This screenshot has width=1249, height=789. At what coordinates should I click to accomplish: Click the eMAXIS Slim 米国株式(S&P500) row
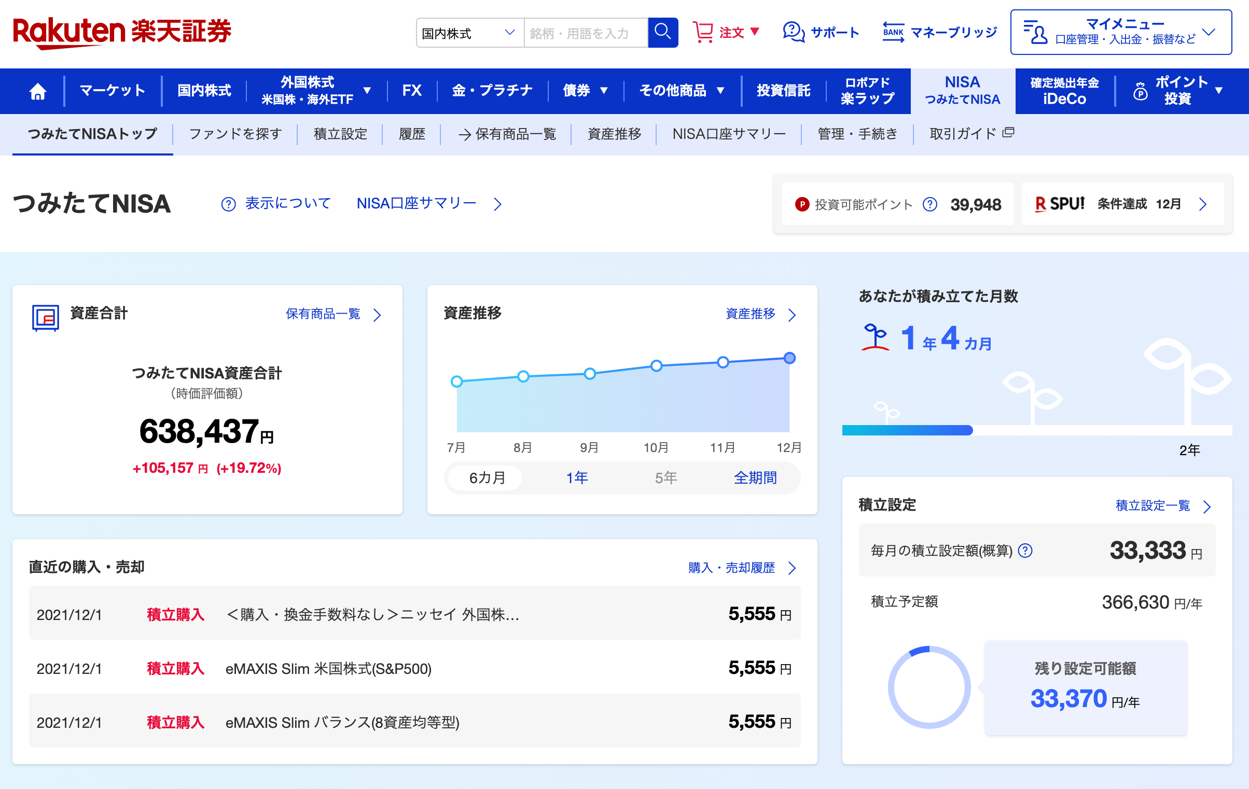pos(414,669)
